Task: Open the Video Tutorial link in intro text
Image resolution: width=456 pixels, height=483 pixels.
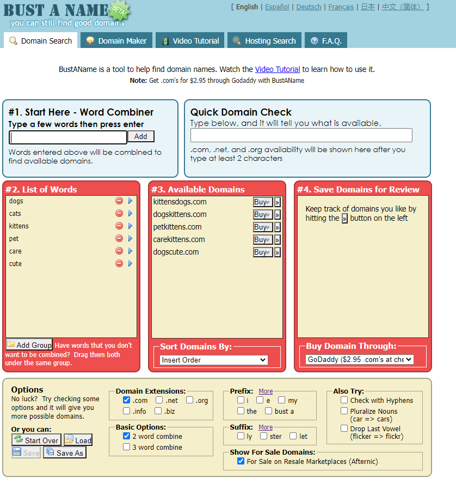Action: [278, 69]
